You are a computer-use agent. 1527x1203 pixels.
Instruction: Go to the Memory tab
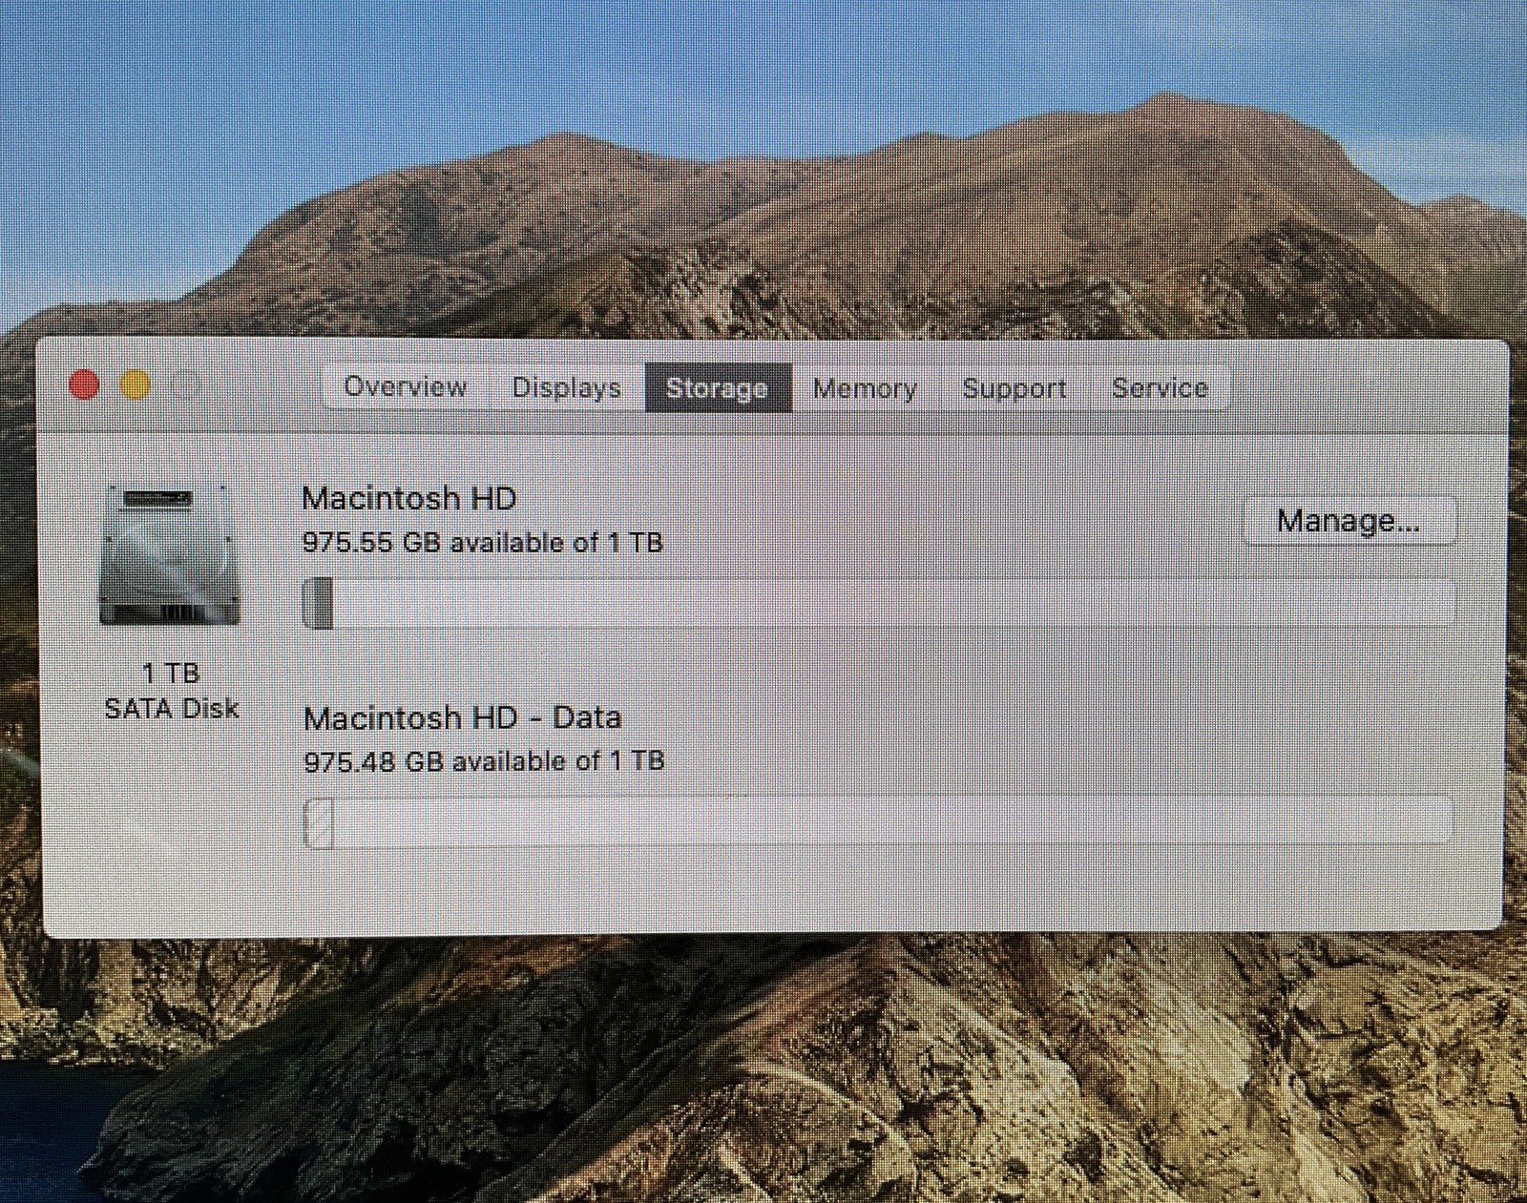[865, 388]
